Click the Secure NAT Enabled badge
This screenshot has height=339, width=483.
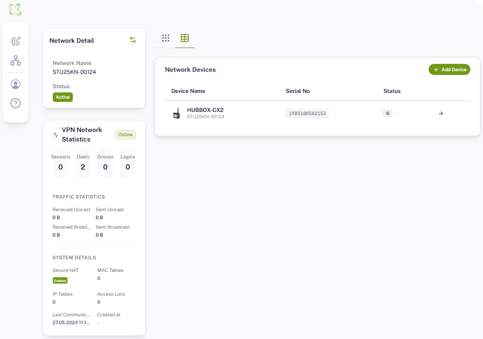click(60, 280)
